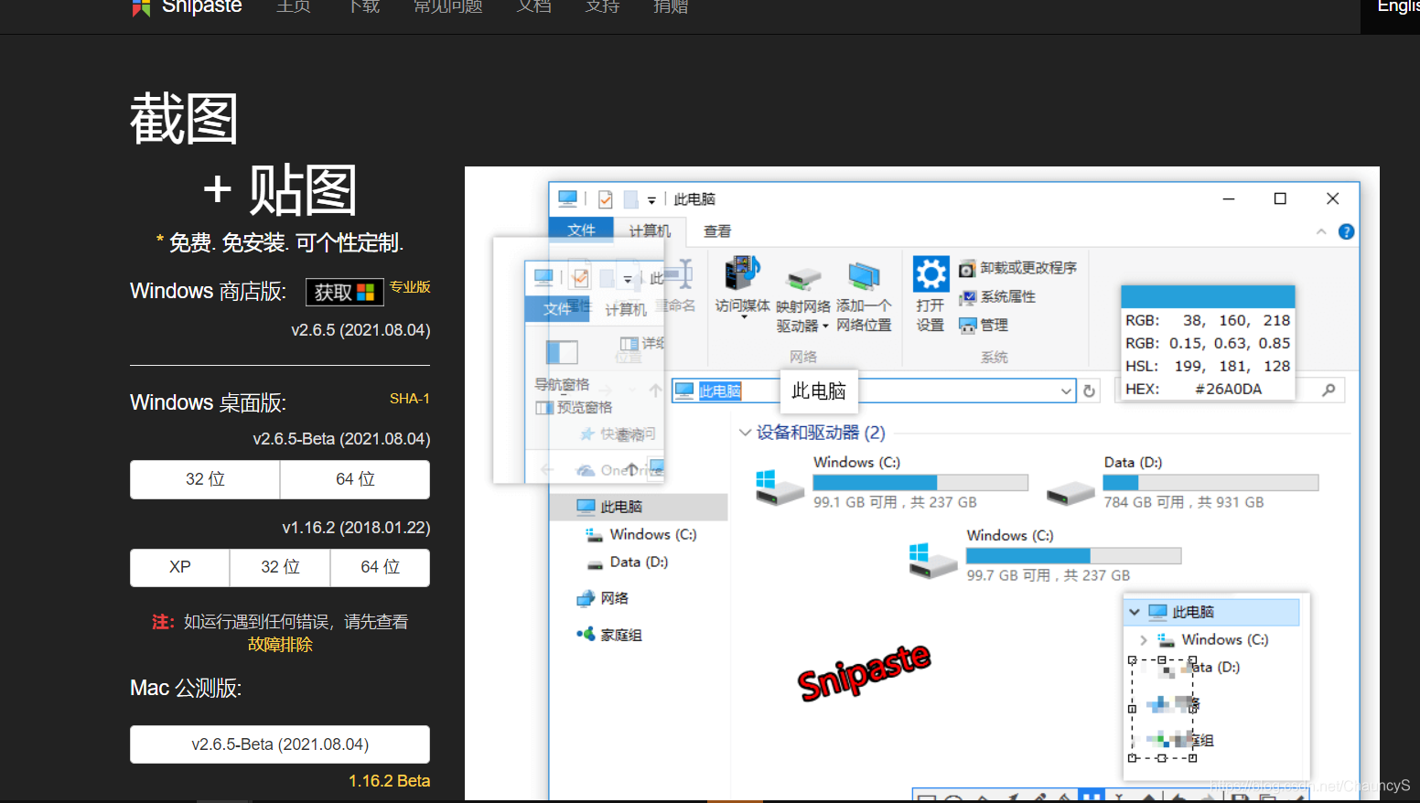Viewport: 1420px width, 803px height.
Task: Select Windows (C:) in the navigation pane
Action: pos(641,534)
